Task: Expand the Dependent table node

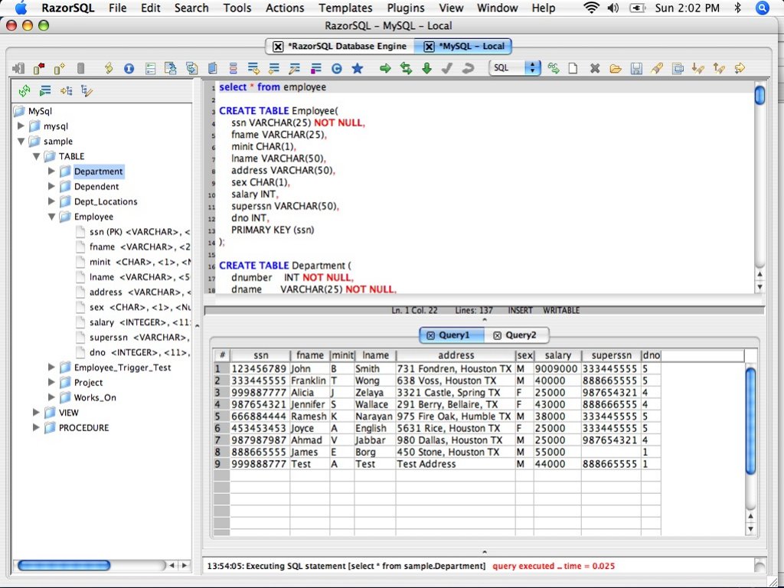Action: point(51,186)
